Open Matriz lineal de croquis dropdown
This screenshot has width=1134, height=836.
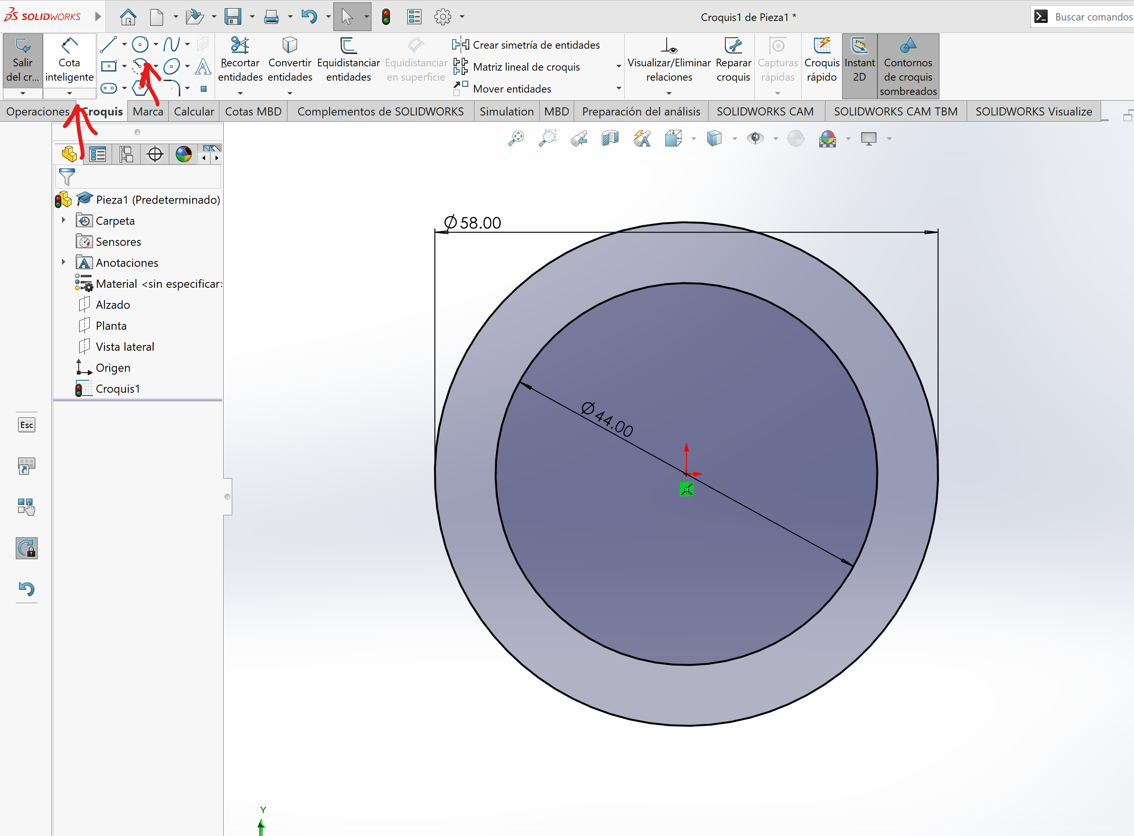pos(619,66)
